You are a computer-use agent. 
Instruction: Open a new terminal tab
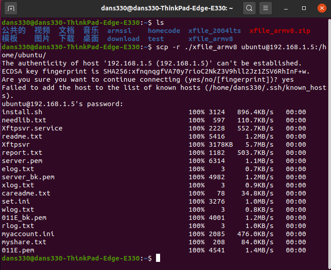(11, 8)
